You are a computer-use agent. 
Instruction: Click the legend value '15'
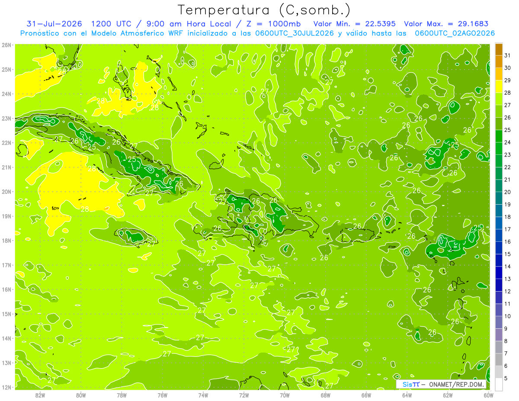(x=508, y=254)
